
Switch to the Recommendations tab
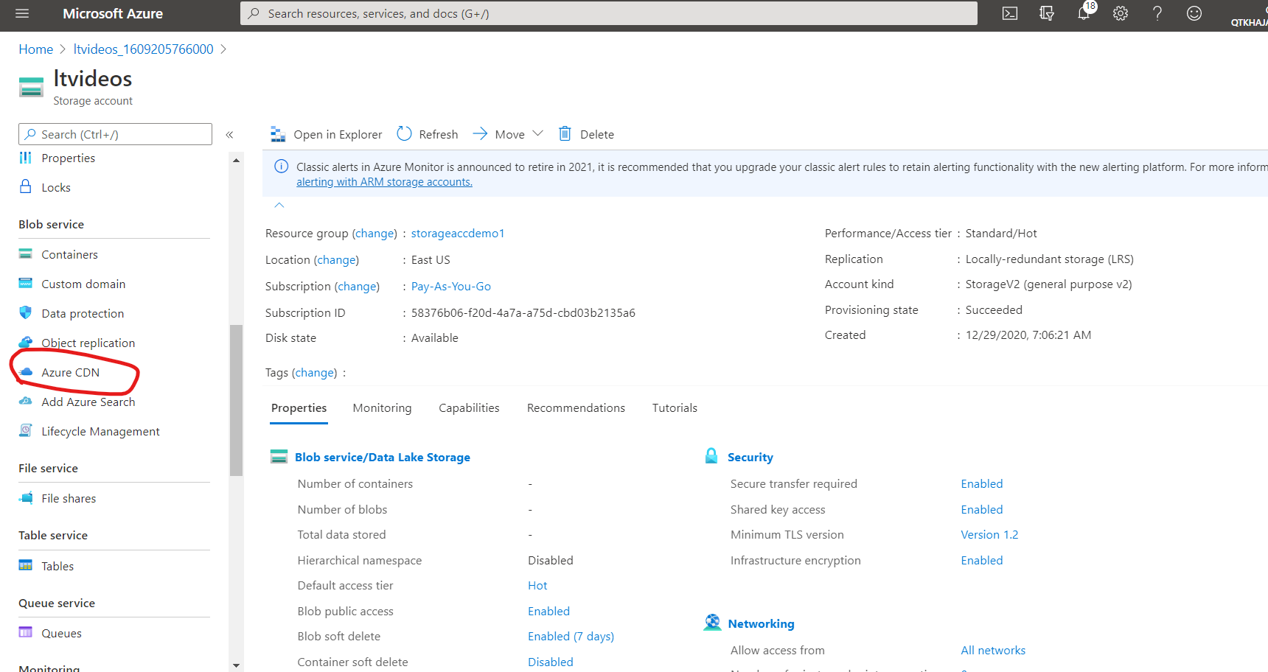click(x=576, y=407)
